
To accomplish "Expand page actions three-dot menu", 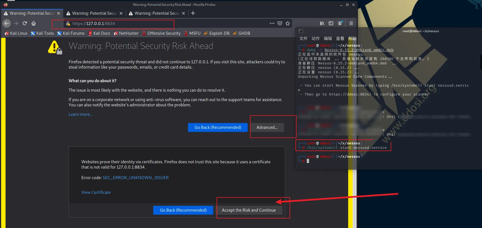I will [x=272, y=24].
